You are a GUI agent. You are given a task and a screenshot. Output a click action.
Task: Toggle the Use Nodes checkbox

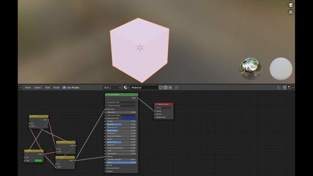pos(64,88)
